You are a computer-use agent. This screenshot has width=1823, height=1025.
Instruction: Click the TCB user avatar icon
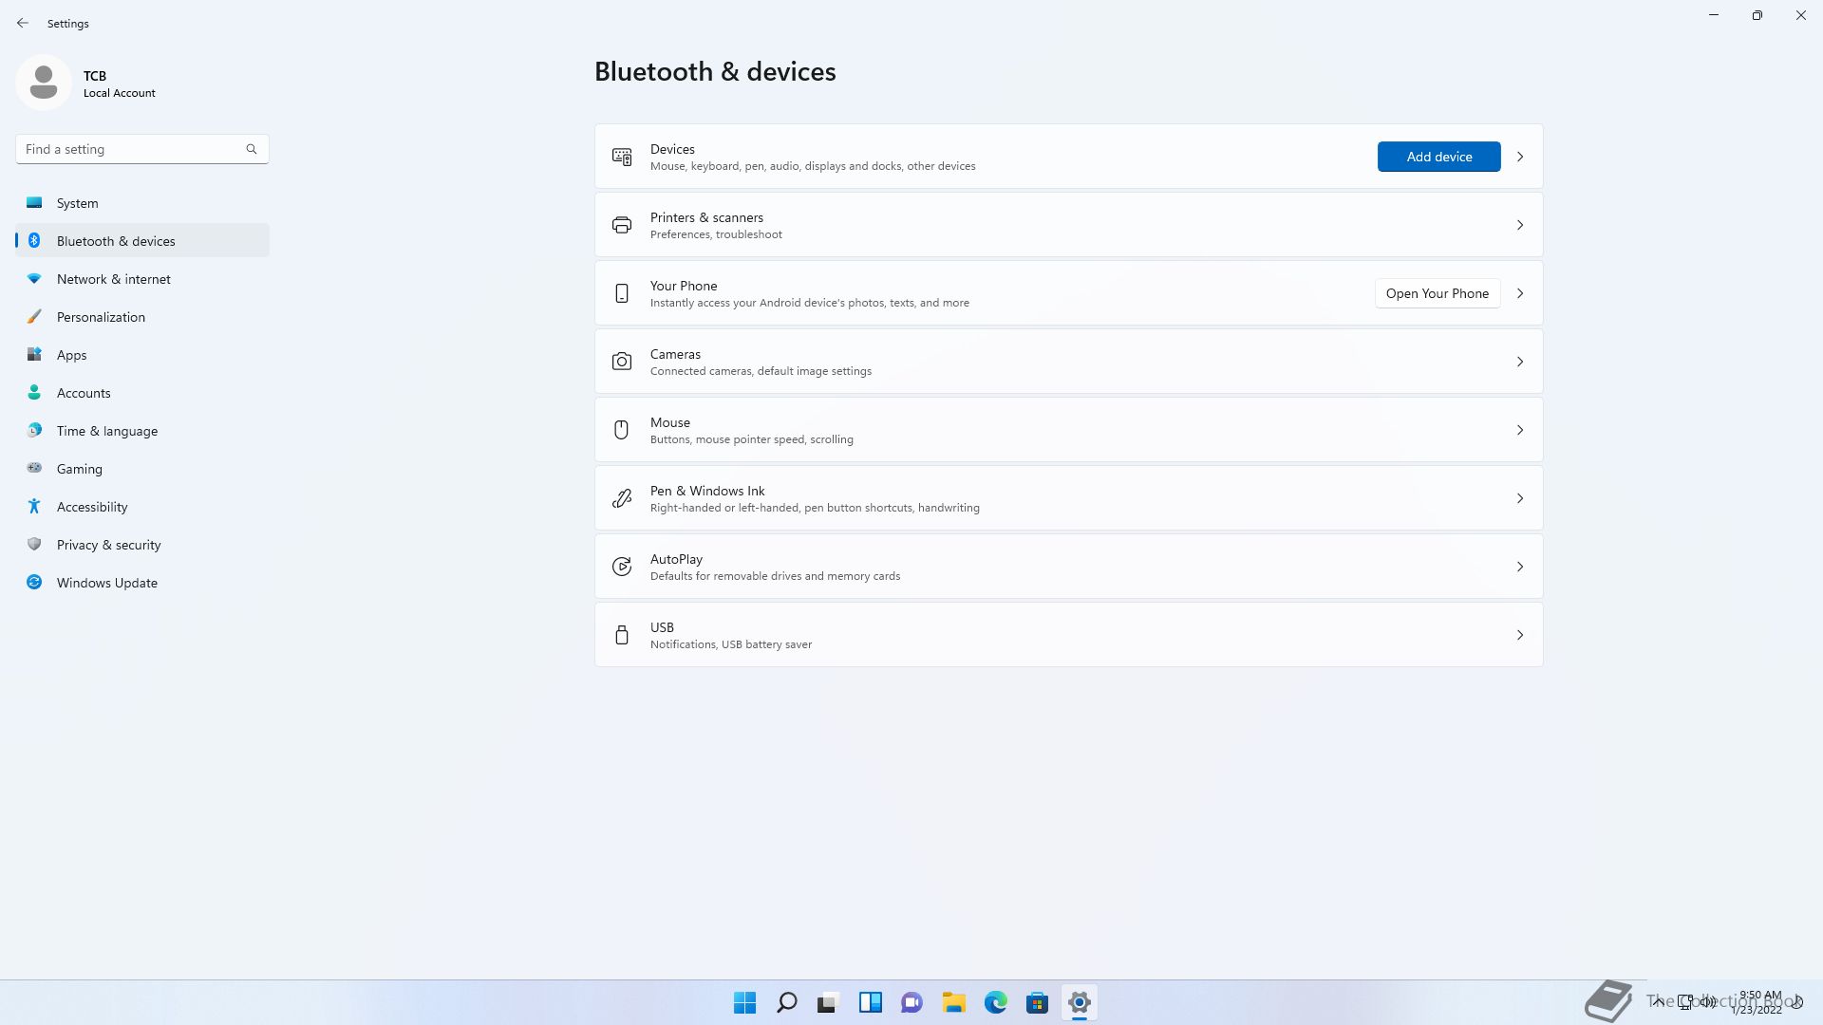coord(44,83)
